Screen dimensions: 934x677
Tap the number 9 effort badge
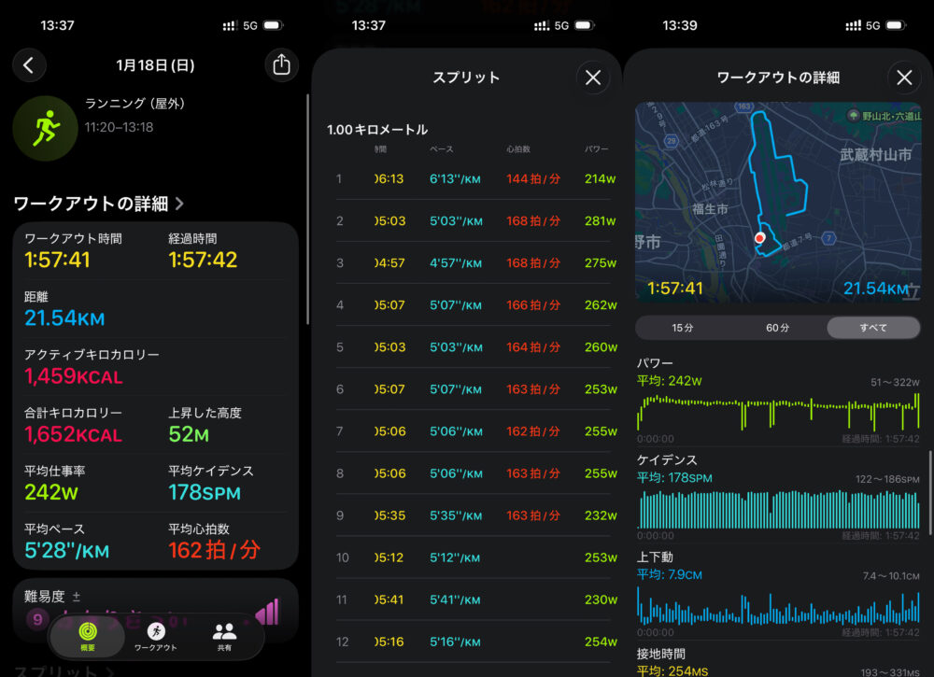37,618
